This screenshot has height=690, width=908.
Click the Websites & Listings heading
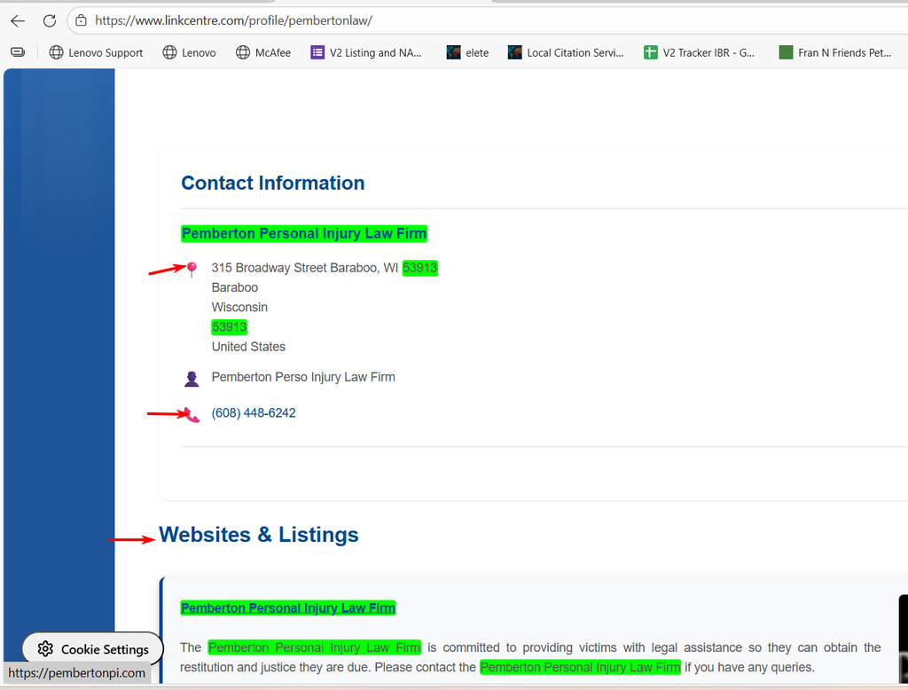tap(258, 535)
